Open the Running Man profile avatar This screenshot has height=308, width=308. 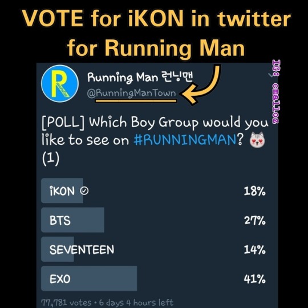(60, 84)
